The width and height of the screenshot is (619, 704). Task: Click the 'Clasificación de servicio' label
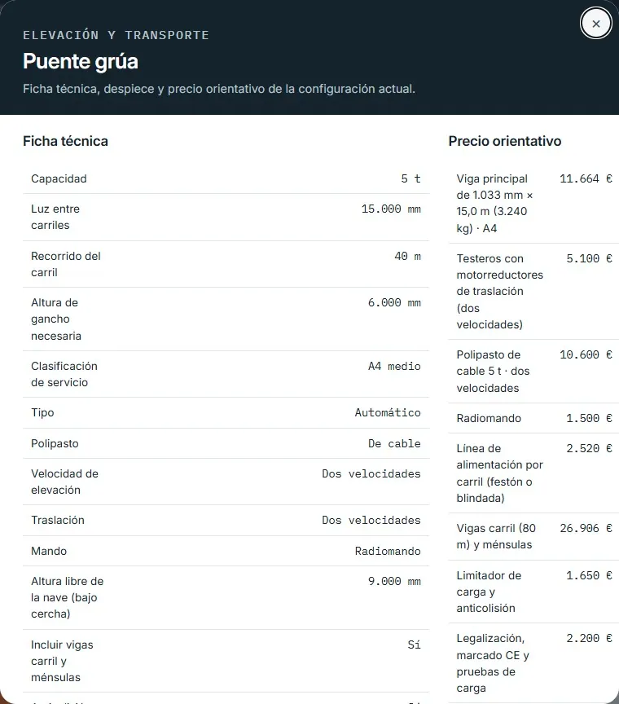click(64, 374)
